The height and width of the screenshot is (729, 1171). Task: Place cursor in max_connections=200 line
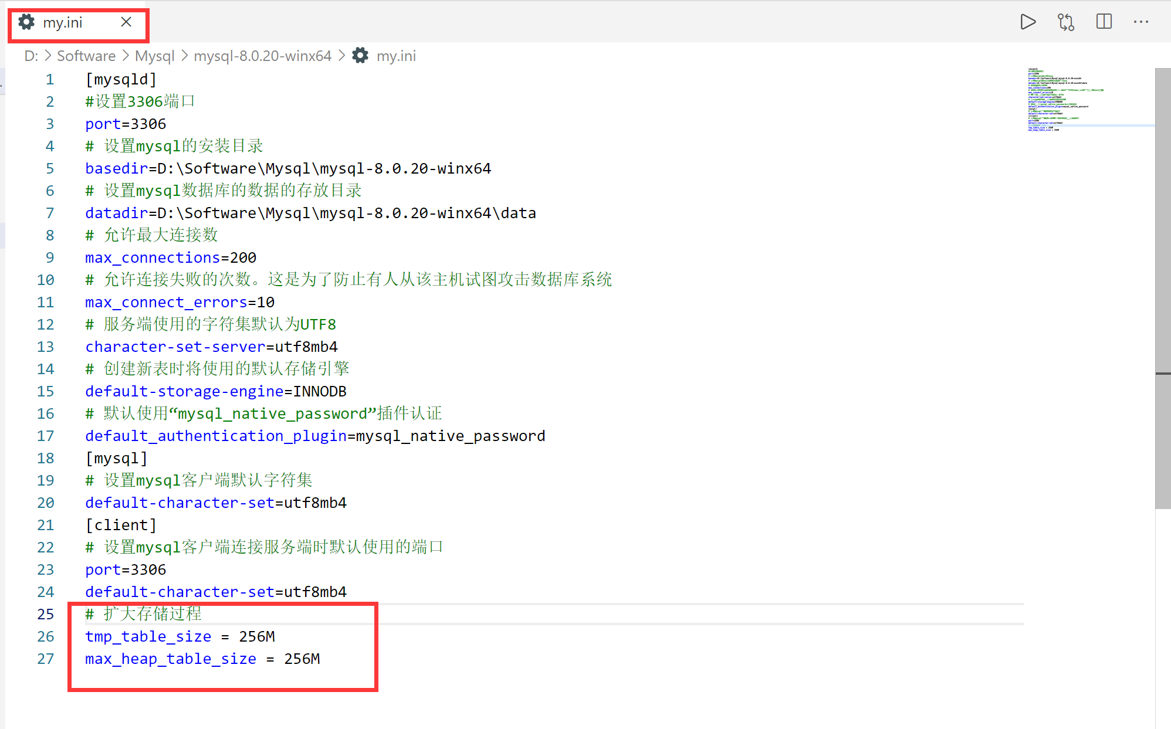tap(170, 257)
